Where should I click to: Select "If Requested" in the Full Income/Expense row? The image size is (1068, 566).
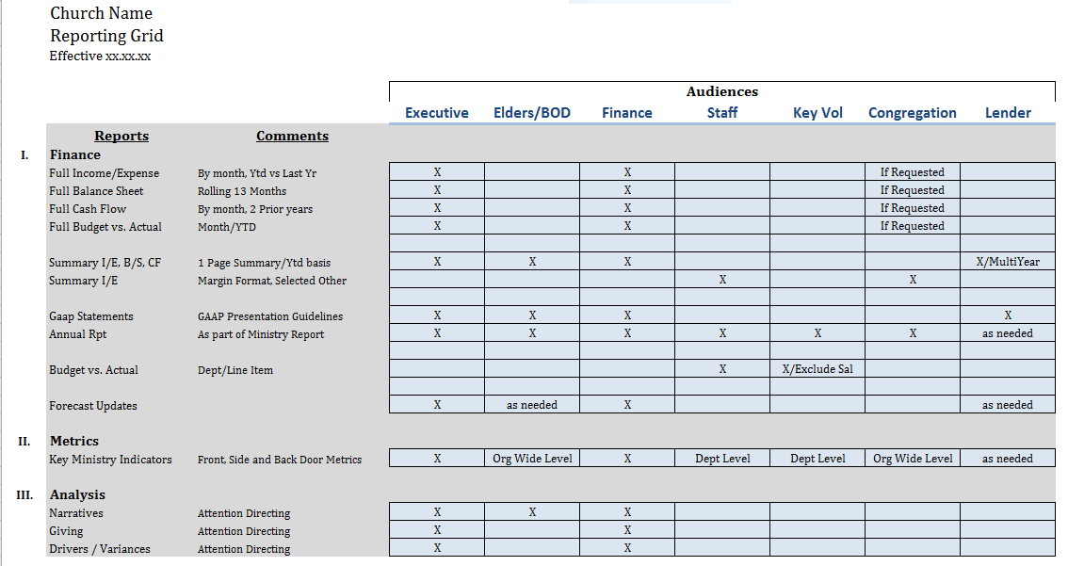(912, 172)
